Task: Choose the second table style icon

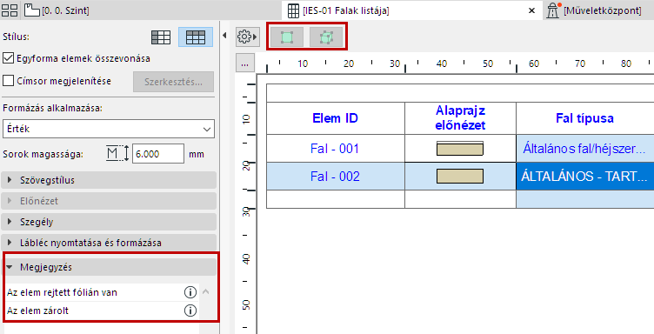Action: 196,37
